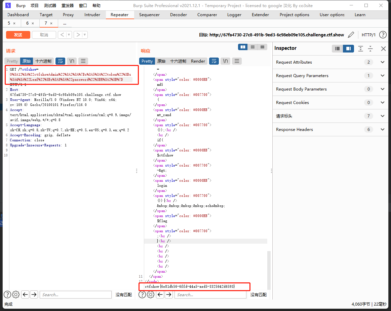Toggle \n non-printable chars in response panel
Image resolution: width=391 pixels, height=311 pixels.
click(226, 61)
